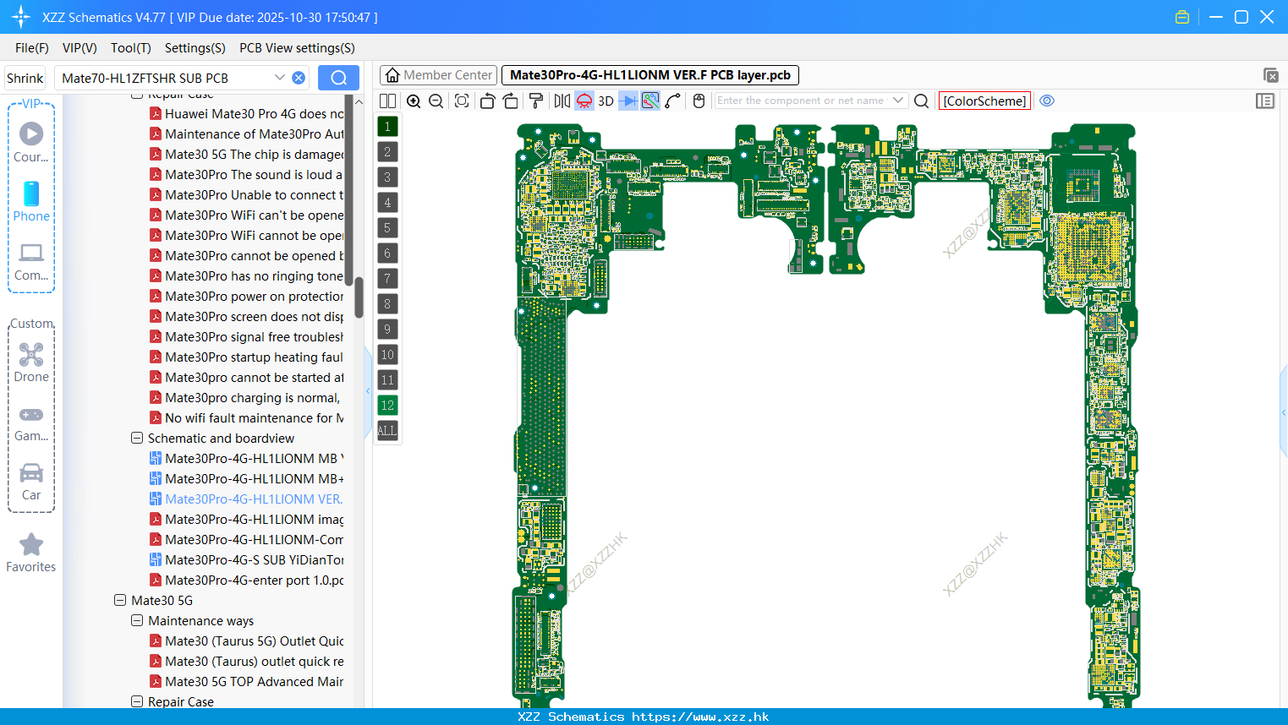Open Mate30Pro-4G-S SUB YiDianTong file
This screenshot has width=1288, height=725.
[247, 559]
